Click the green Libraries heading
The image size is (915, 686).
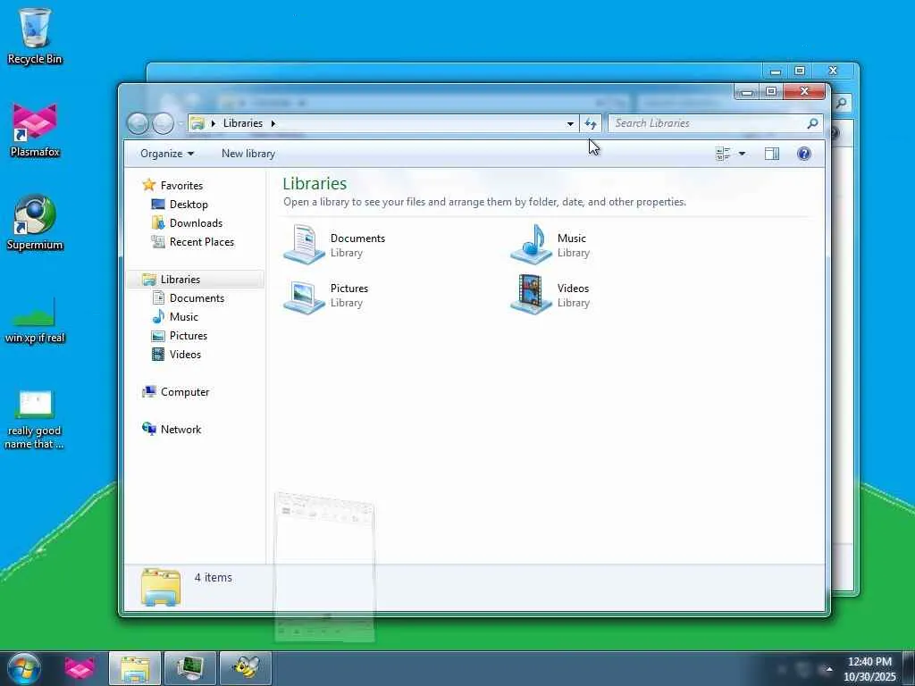tap(315, 183)
